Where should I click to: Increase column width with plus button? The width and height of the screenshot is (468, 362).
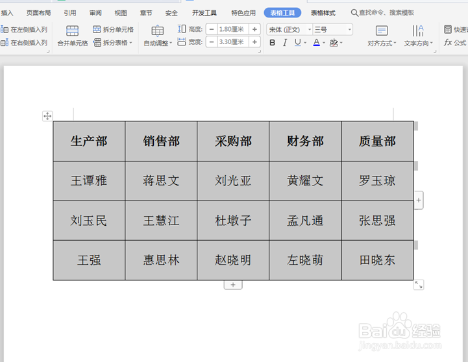click(254, 42)
